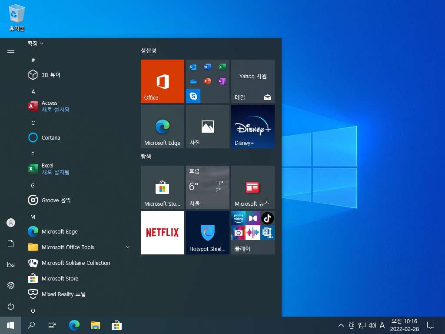
Task: Select the # list header
Action: [x=33, y=60]
